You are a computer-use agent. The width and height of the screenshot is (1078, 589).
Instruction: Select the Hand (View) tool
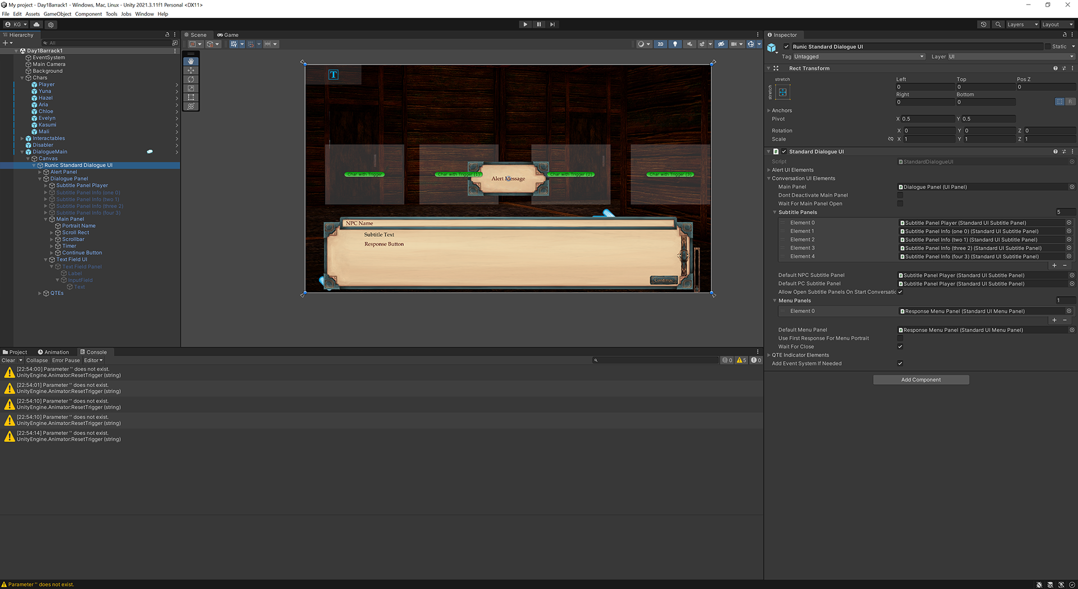pos(191,61)
